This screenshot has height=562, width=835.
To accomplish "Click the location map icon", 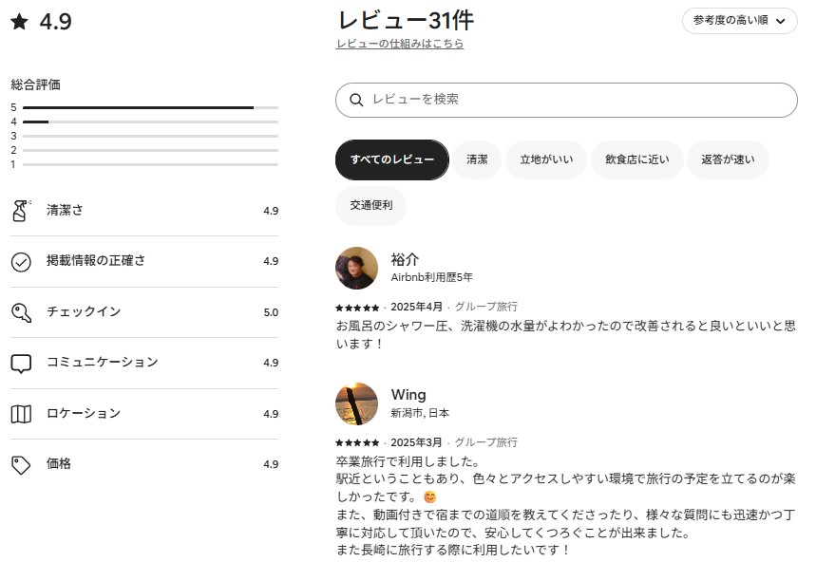I will (x=21, y=414).
